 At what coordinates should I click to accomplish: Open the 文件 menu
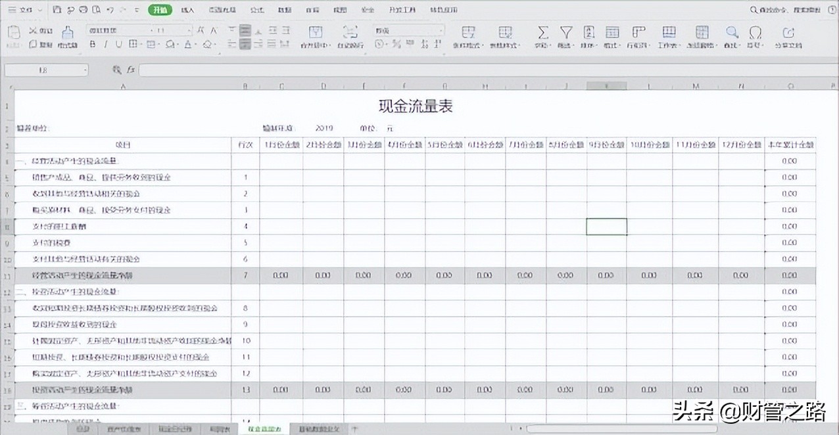[x=24, y=9]
